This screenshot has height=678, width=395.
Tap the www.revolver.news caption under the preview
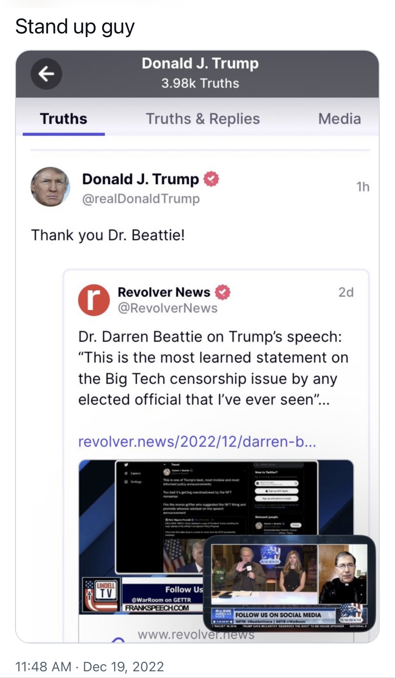(196, 635)
